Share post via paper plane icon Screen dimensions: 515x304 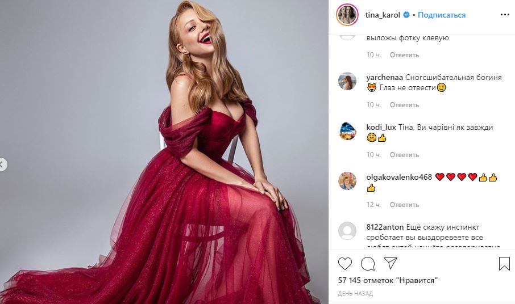(391, 263)
